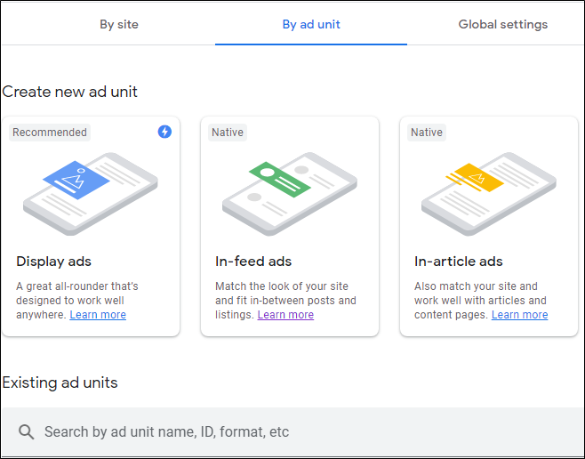Switch to the By site tab
This screenshot has height=459, width=585.
pos(119,24)
